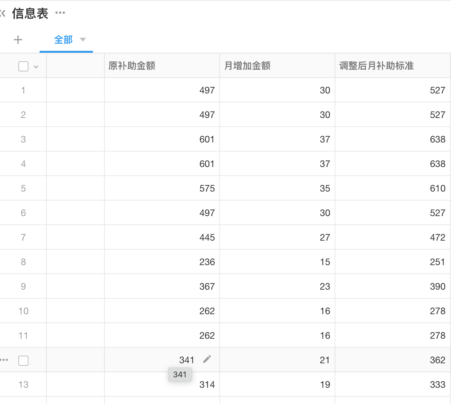Click the 341 value tooltip below row 12

180,374
